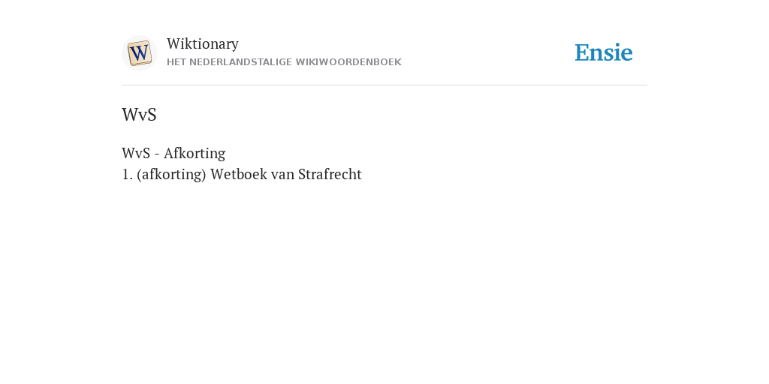Click the capitalized word Afkorting
Image resolution: width=769 pixels, height=384 pixels.
pos(195,153)
